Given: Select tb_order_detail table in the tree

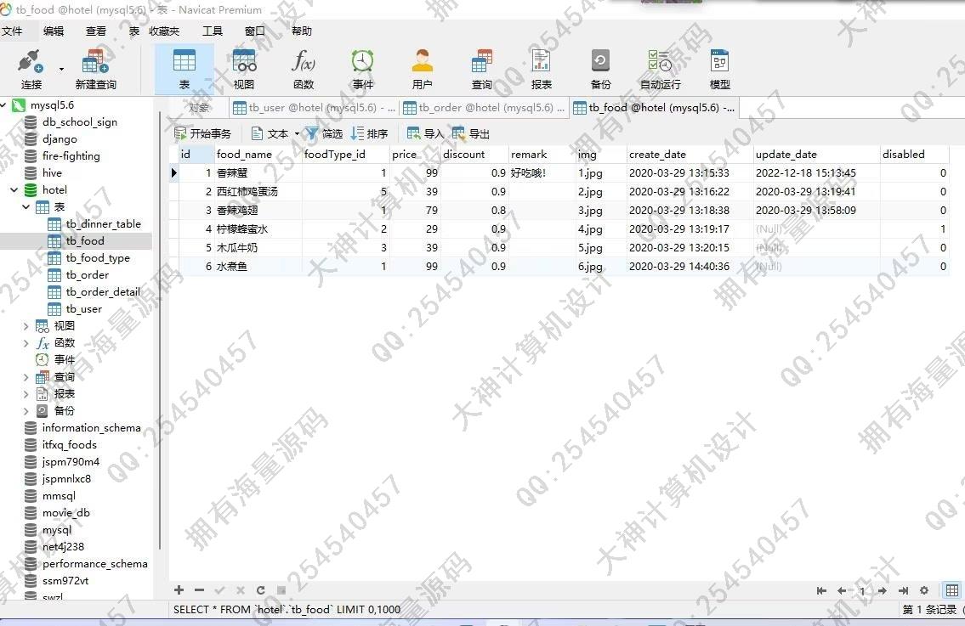Looking at the screenshot, I should 102,292.
